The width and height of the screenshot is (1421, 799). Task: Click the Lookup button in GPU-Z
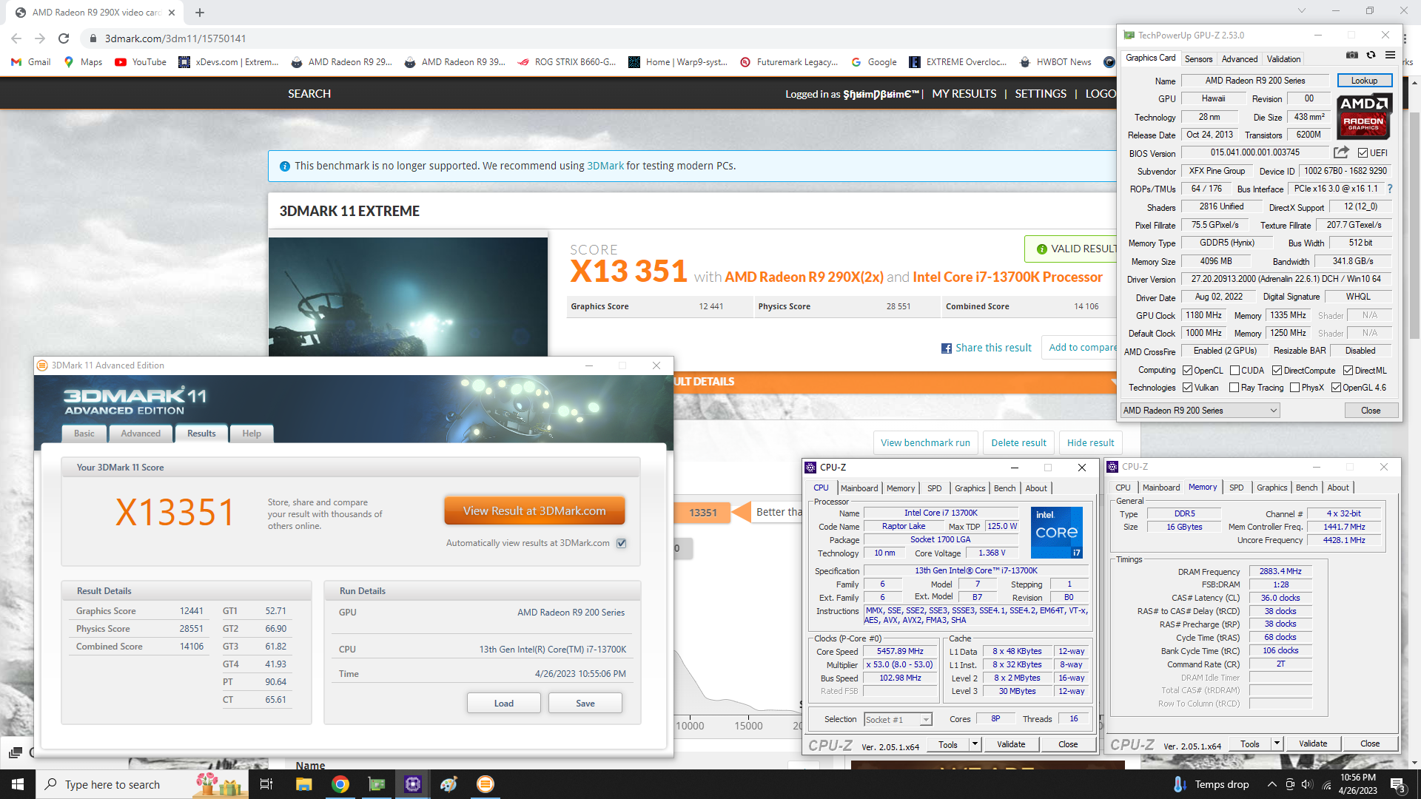click(x=1364, y=81)
